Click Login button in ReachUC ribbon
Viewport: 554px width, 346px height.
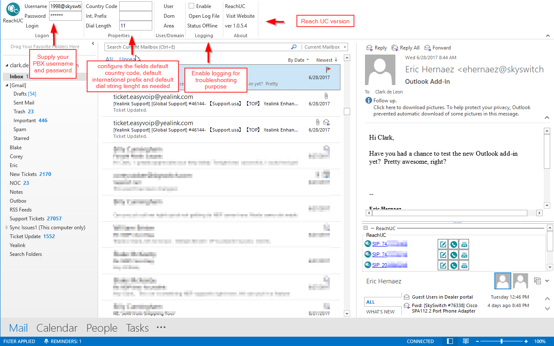(32, 26)
